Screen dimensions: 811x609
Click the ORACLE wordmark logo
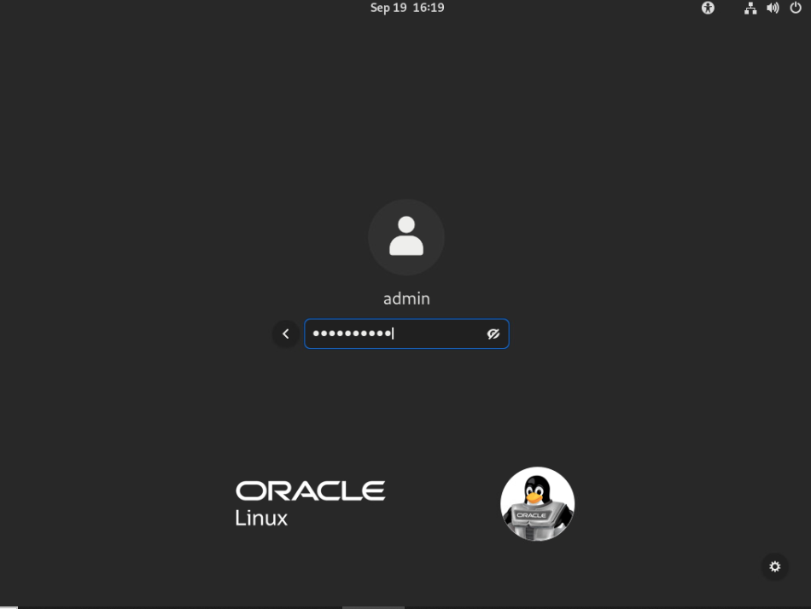pyautogui.click(x=310, y=490)
